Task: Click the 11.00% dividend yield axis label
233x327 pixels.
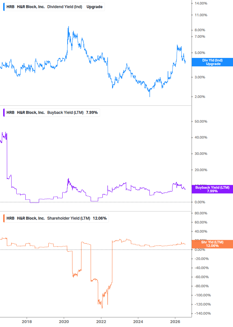Action: pos(201,15)
